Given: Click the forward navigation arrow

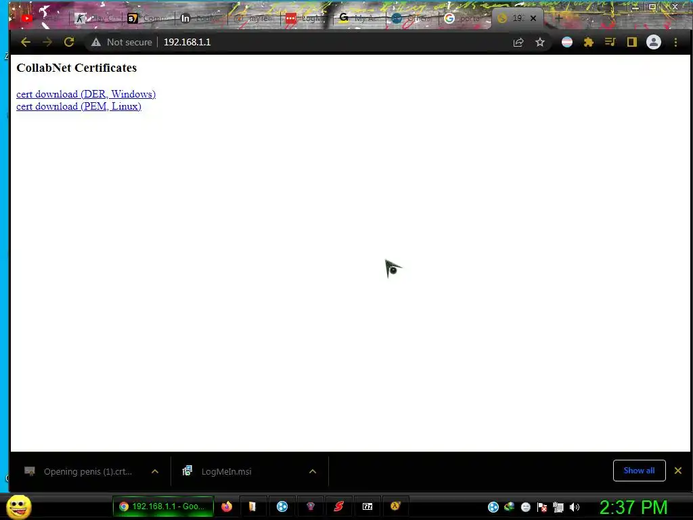Looking at the screenshot, I should point(47,42).
